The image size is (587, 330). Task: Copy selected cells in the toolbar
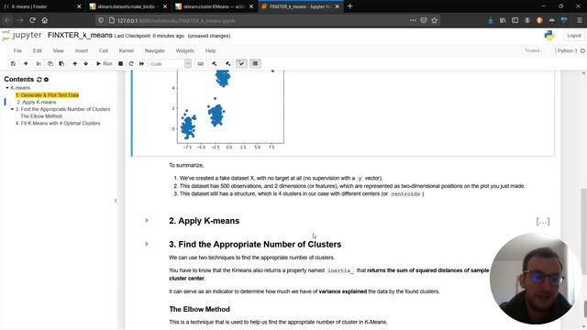click(x=50, y=63)
